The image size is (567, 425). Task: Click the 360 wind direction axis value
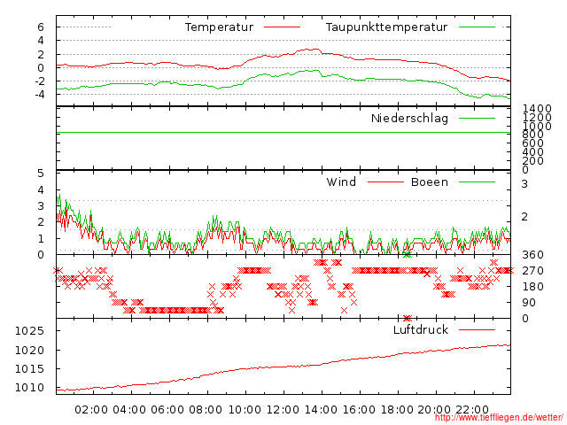coord(532,255)
